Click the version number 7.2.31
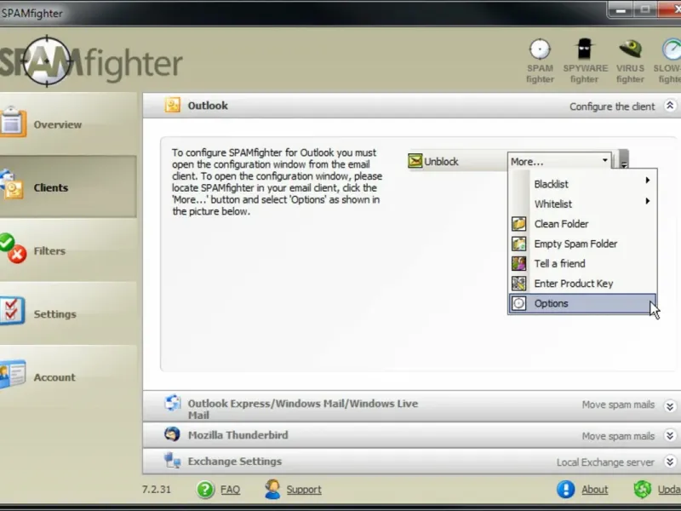Screen dimensions: 681x511 point(157,489)
